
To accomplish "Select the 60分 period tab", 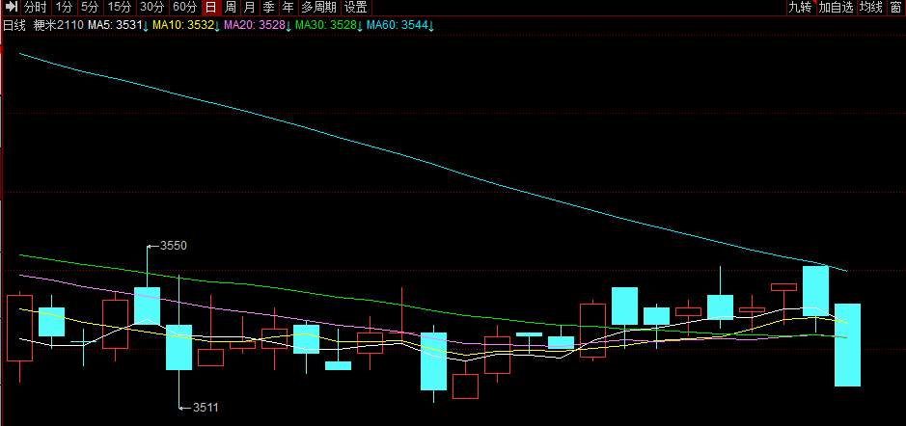I will 184,8.
